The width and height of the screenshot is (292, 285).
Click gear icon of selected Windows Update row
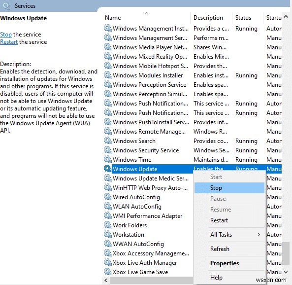pos(108,169)
